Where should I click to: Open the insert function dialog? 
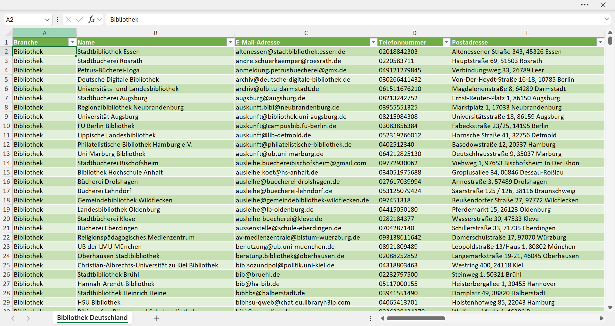pos(91,20)
